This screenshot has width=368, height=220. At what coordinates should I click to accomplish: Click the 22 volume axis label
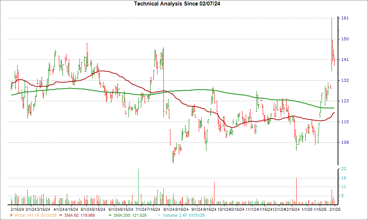point(344,169)
